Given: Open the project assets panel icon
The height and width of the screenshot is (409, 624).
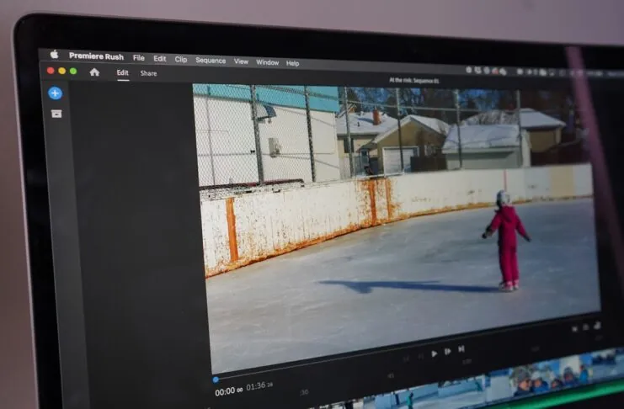Looking at the screenshot, I should (x=56, y=114).
